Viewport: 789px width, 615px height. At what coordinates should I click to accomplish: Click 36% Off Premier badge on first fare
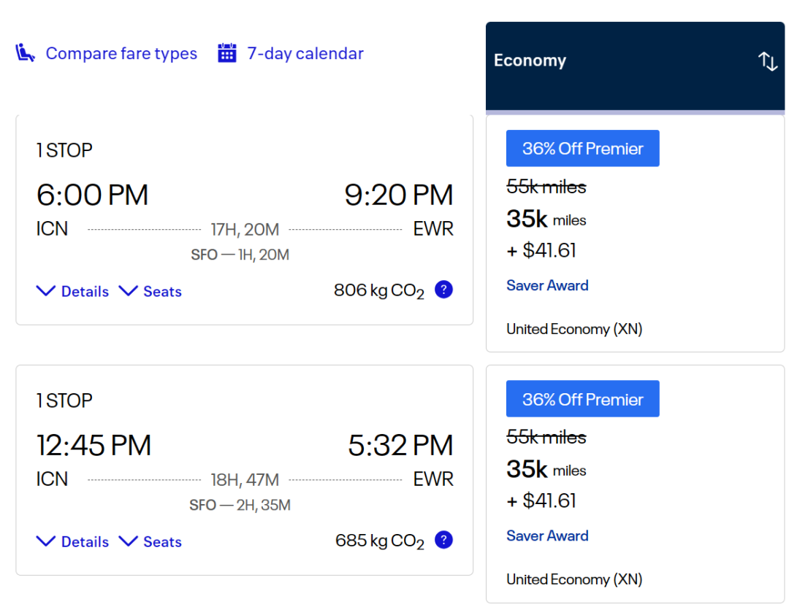point(583,148)
